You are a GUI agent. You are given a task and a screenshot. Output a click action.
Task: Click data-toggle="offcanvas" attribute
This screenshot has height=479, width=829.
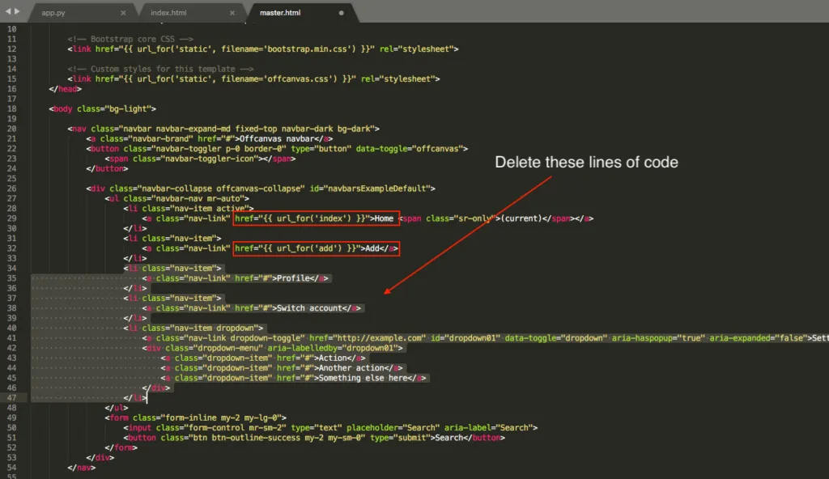409,149
